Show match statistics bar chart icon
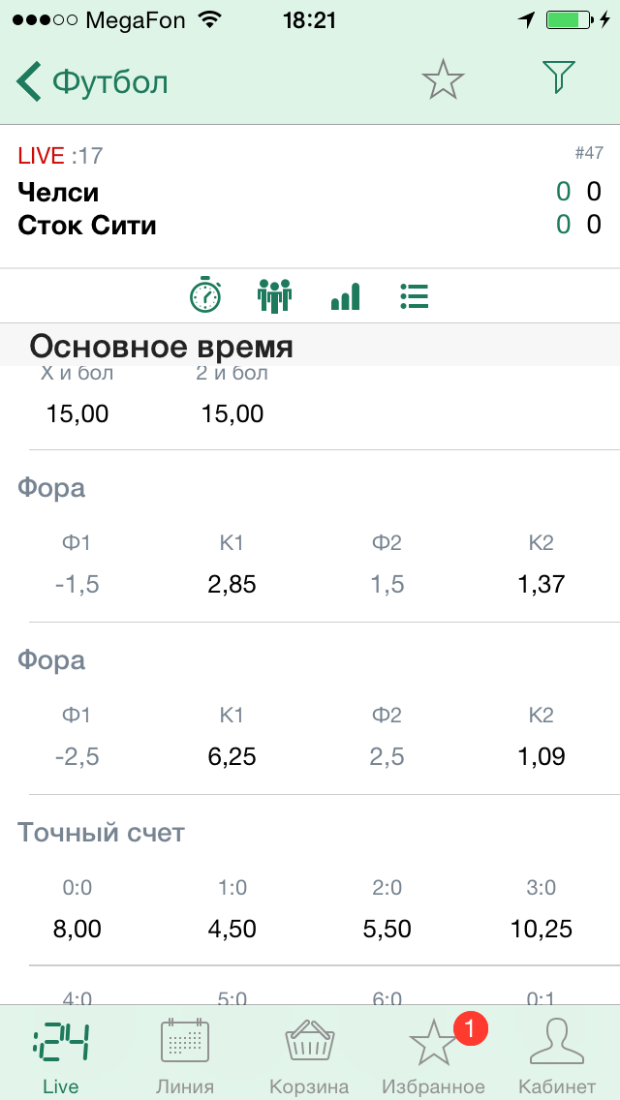The image size is (620, 1100). [x=345, y=295]
